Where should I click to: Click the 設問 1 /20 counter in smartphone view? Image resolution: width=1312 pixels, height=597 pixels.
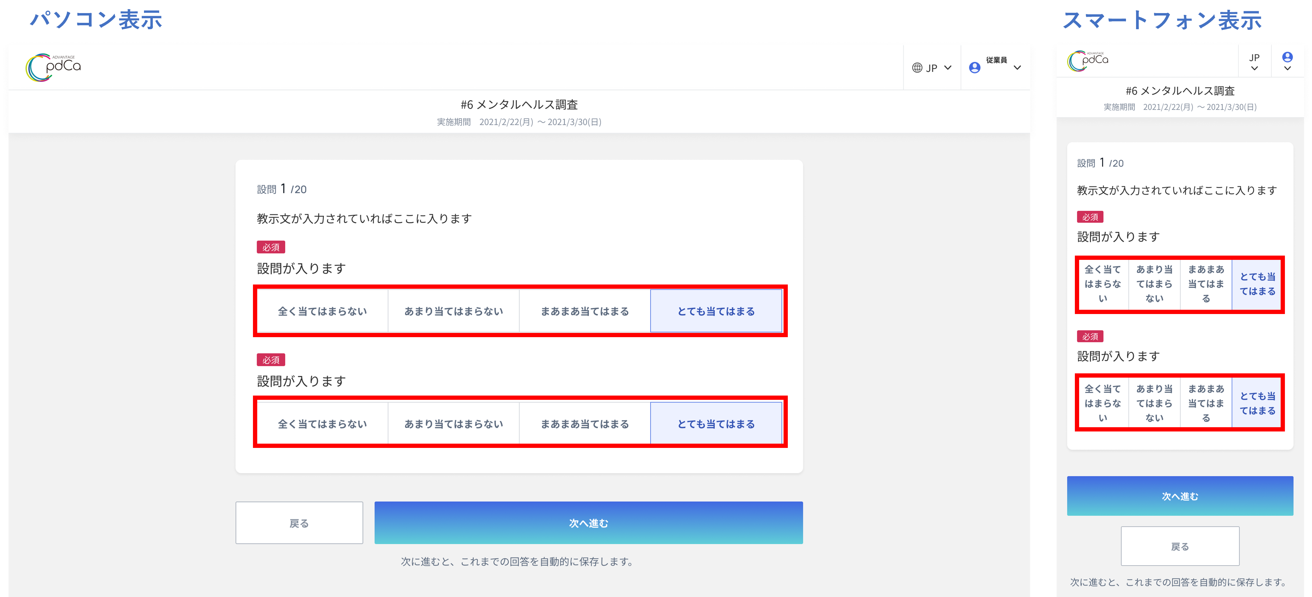point(1100,163)
